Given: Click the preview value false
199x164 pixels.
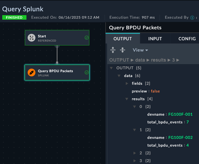Looking at the screenshot, I should coord(155,91).
